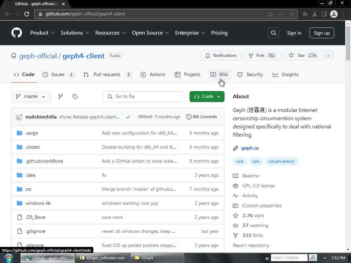Open the master branch selector
This screenshot has height=263, width=351.
tap(31, 97)
